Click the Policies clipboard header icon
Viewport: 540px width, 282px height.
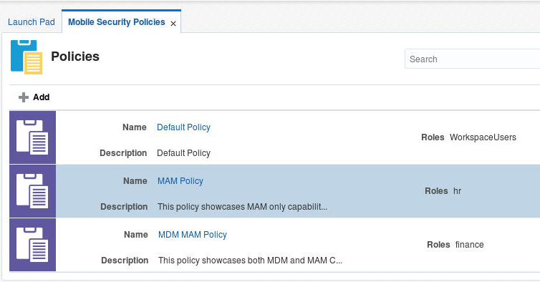tap(26, 57)
